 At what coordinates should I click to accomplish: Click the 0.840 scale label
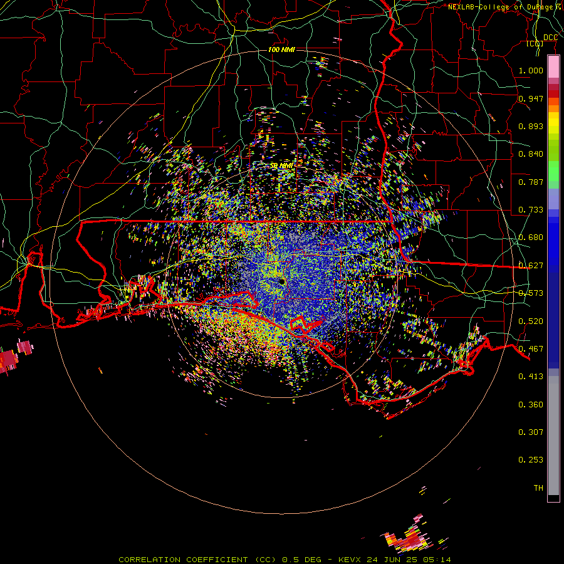[x=531, y=154]
